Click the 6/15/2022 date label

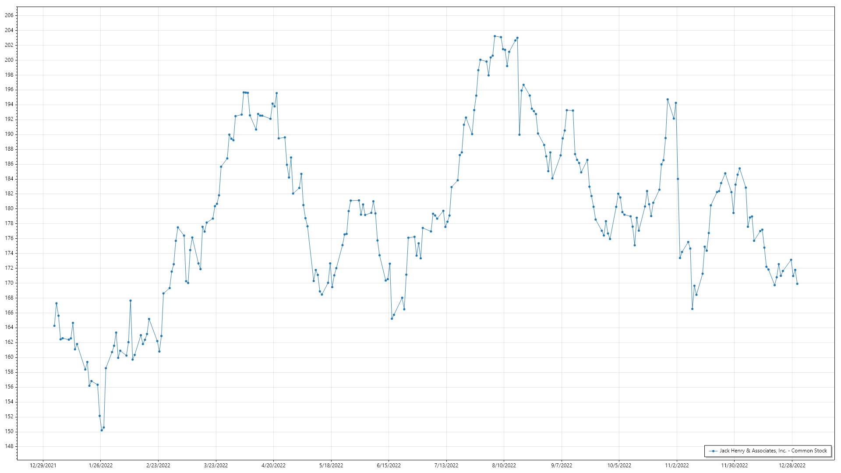pos(389,465)
